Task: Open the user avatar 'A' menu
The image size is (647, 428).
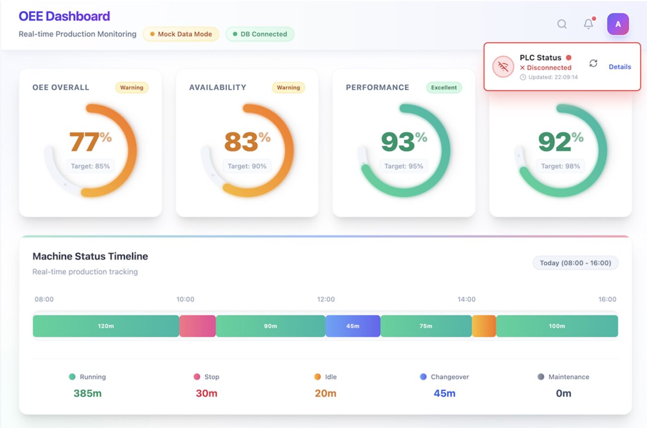Action: point(618,24)
